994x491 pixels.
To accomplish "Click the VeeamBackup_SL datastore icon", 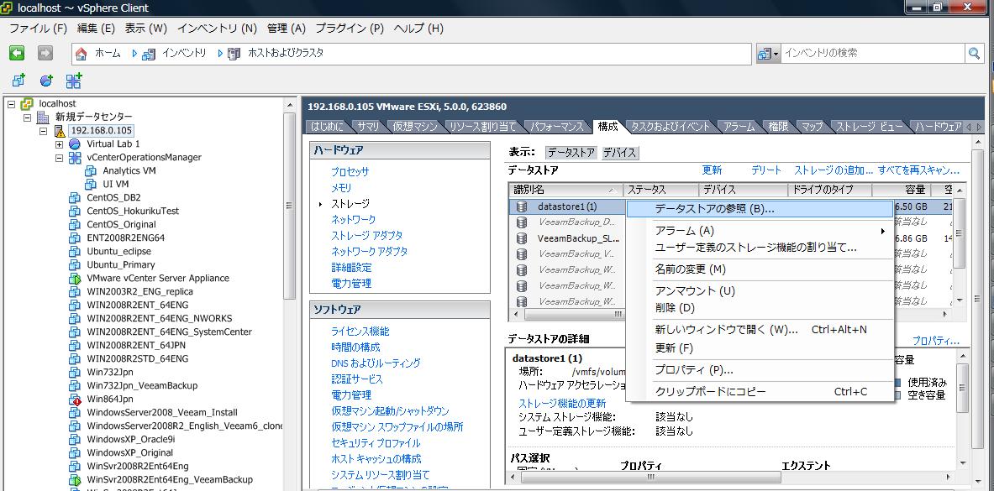I will (522, 239).
